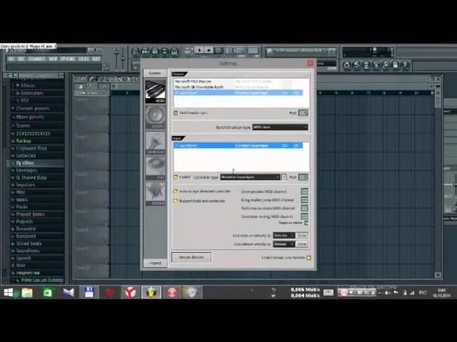Open the FILE menu
The height and width of the screenshot is (342, 457).
[11, 59]
